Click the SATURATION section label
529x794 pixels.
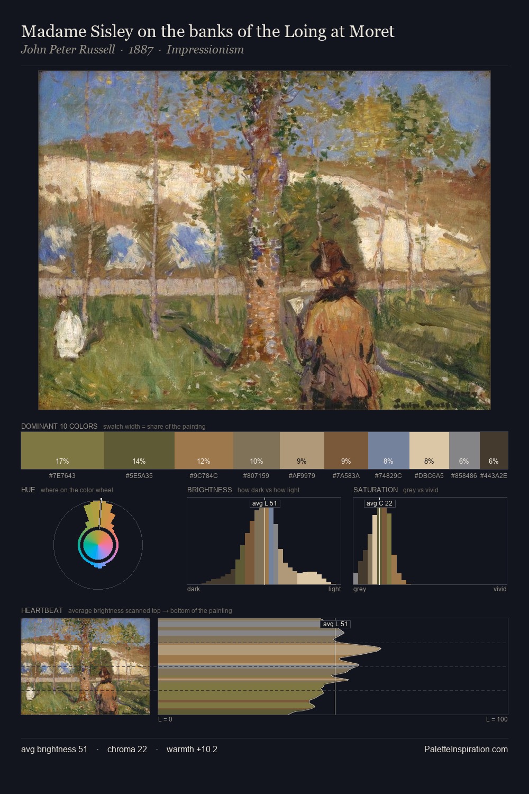pos(376,490)
